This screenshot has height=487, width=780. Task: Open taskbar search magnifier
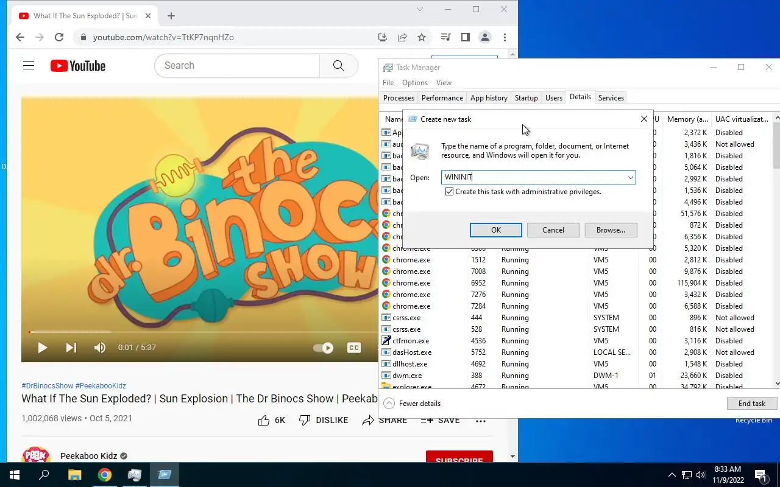point(44,475)
